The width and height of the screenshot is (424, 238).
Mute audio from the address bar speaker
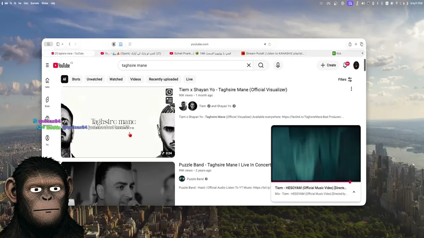click(265, 44)
